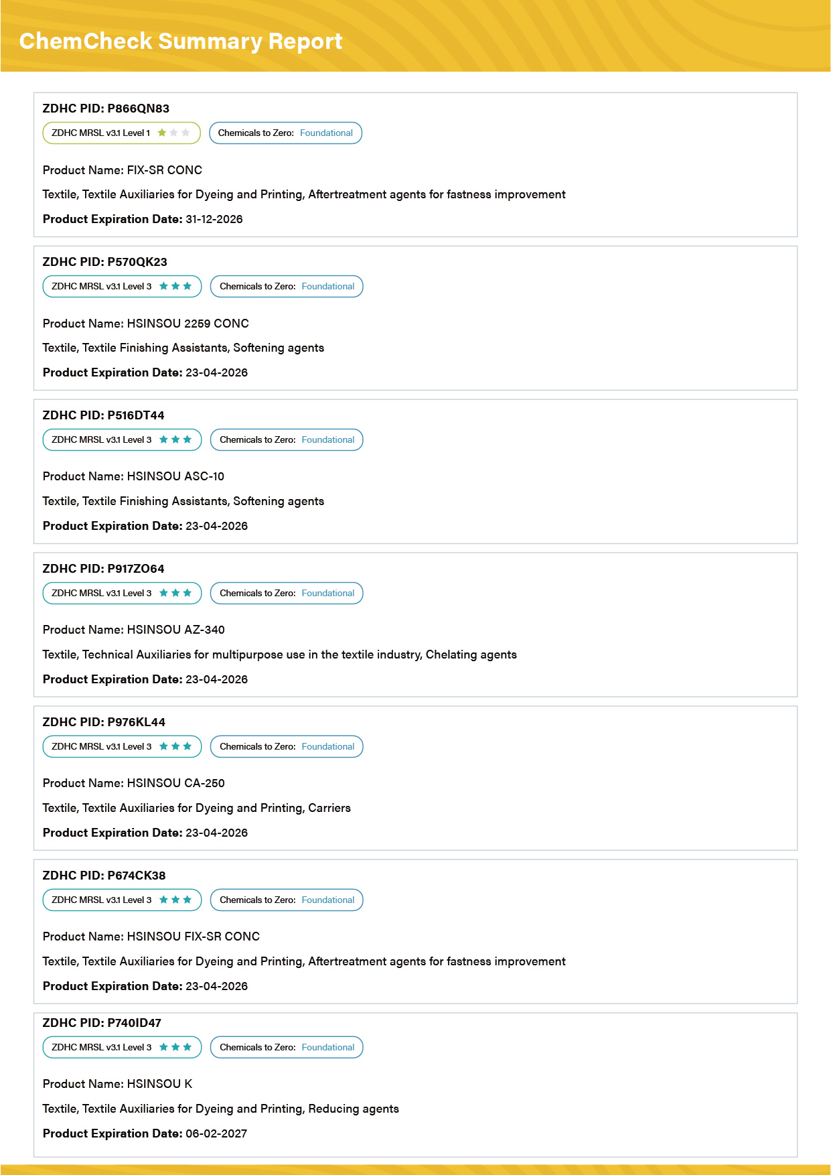Screen dimensions: 831x1175
Task: Click the stars in P917ZO64's MRSL badge
Action: point(175,593)
